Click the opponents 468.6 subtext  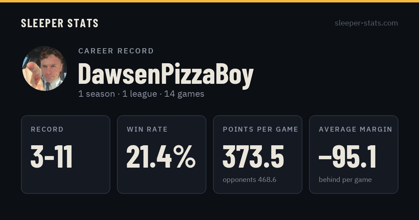[250, 180]
